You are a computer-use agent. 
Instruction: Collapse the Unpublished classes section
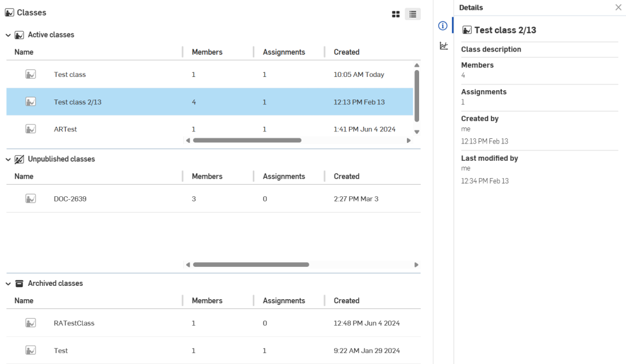pos(8,159)
